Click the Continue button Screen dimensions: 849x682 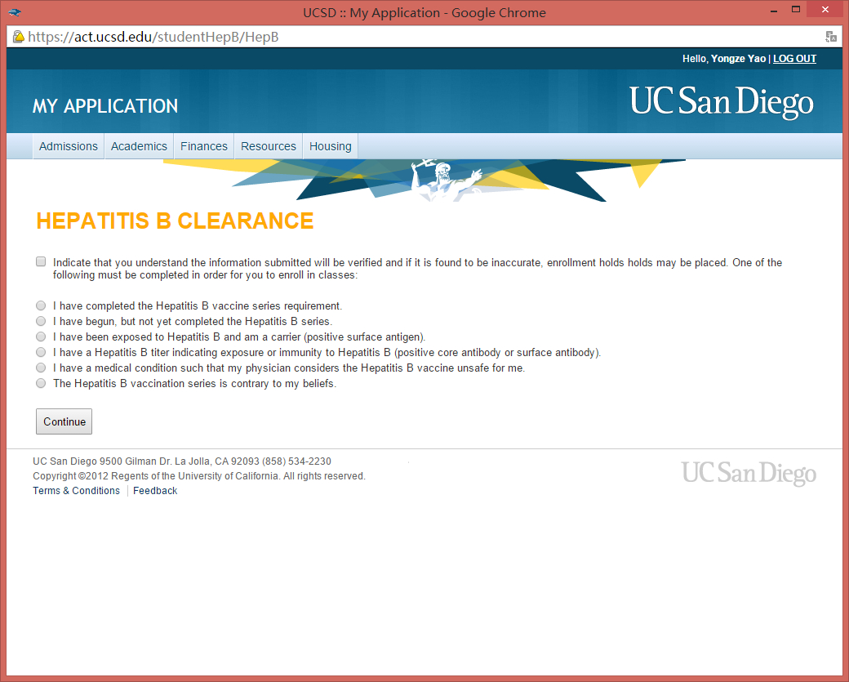click(64, 421)
